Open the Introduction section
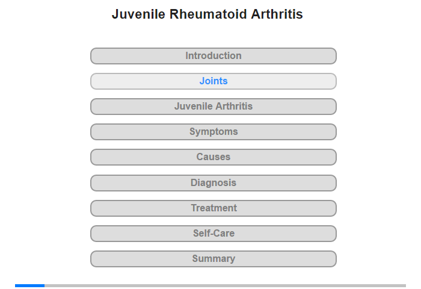421x289 pixels. (213, 56)
